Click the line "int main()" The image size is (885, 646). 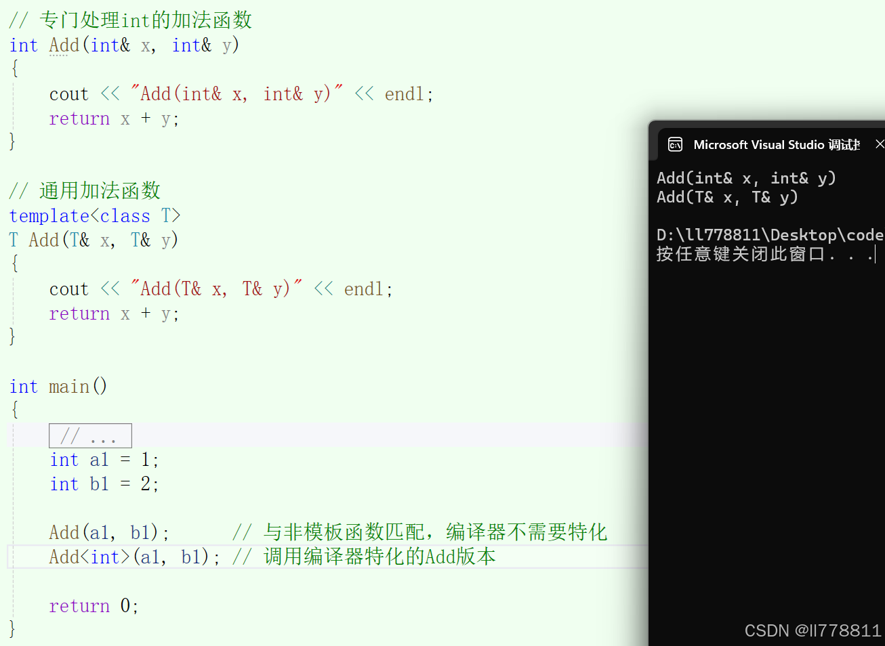coord(58,387)
